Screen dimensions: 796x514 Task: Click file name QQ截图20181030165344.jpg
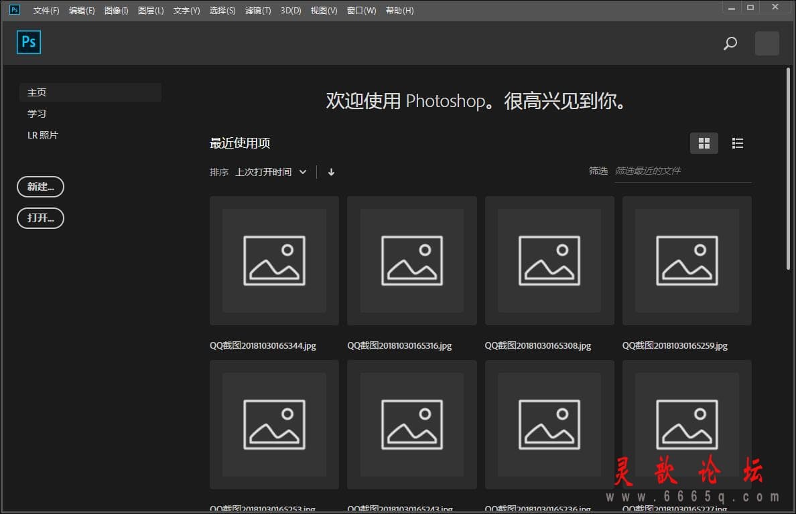tap(263, 346)
